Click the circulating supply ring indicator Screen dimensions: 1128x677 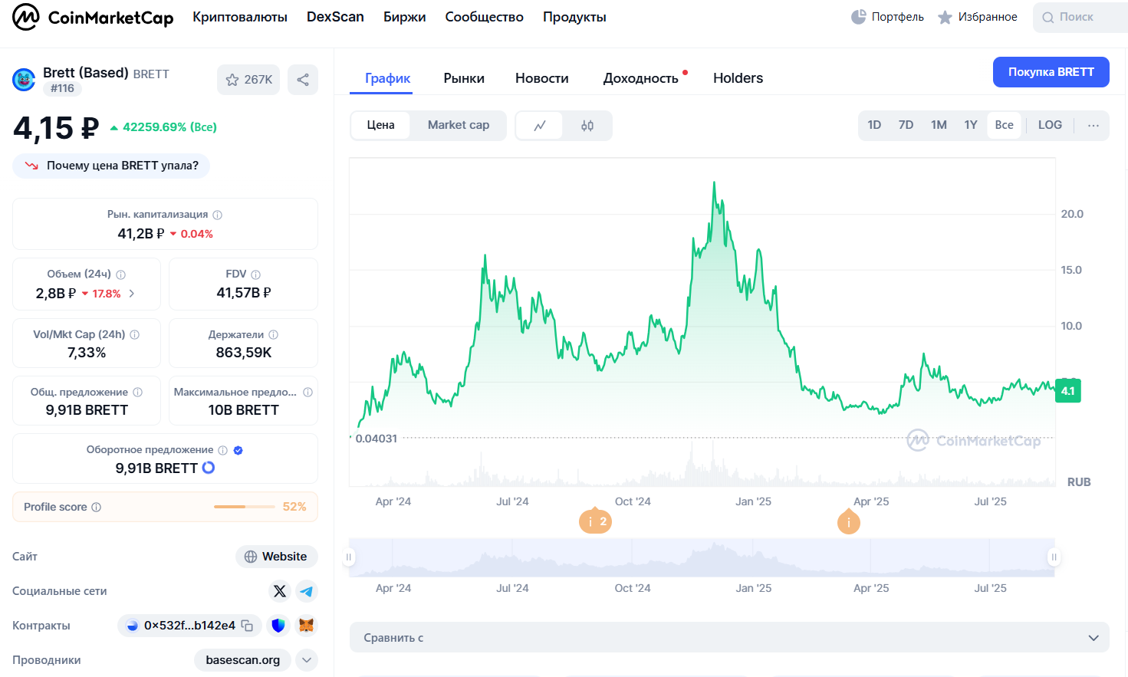208,468
